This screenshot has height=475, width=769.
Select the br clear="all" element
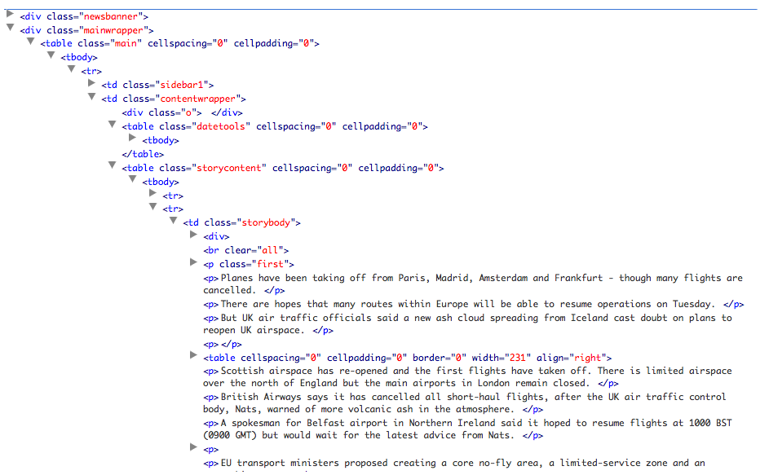tap(245, 250)
